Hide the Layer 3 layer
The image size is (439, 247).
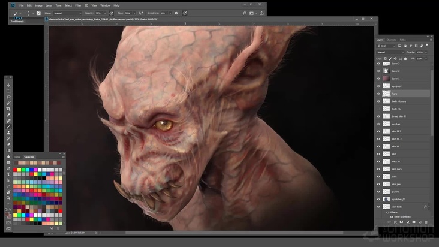pos(378,64)
